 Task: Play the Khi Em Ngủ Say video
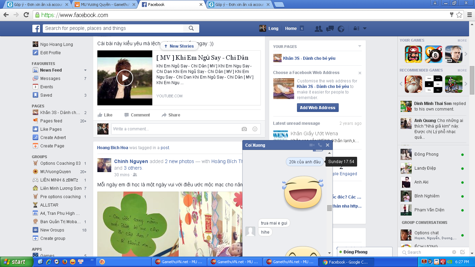[x=125, y=78]
